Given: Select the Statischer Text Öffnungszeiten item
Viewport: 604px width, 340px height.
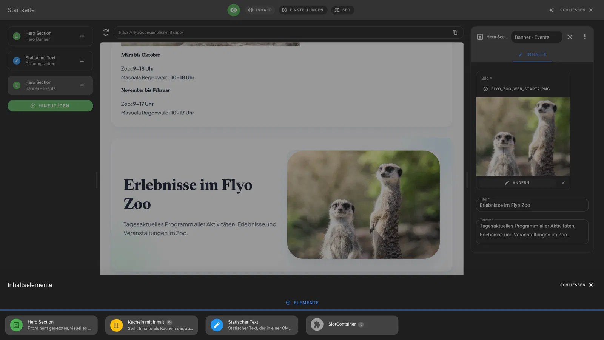Looking at the screenshot, I should click(x=50, y=61).
